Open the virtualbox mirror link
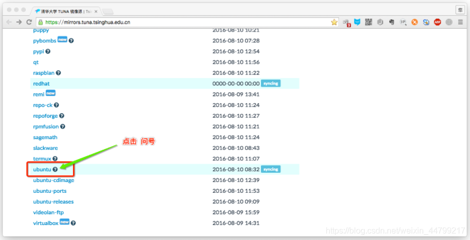Screen dimensions: 470x240 tap(46, 223)
